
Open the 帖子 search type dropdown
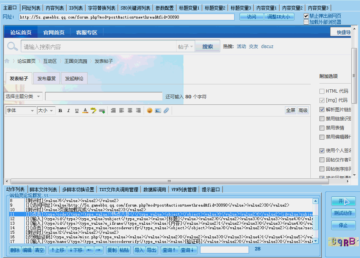tap(185, 47)
